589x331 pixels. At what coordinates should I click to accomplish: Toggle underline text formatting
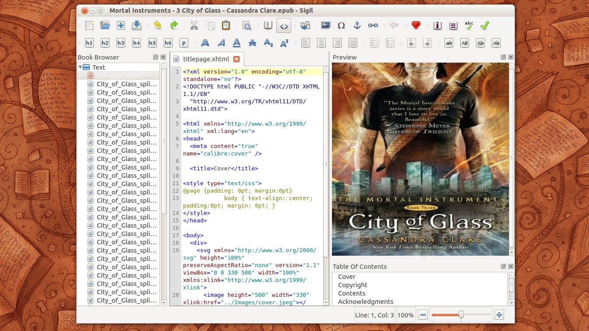click(236, 43)
